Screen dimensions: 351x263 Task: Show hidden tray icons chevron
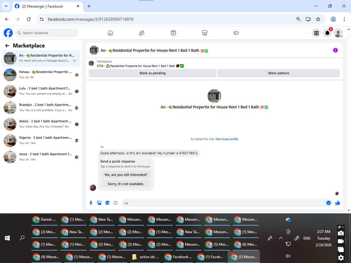(281, 238)
